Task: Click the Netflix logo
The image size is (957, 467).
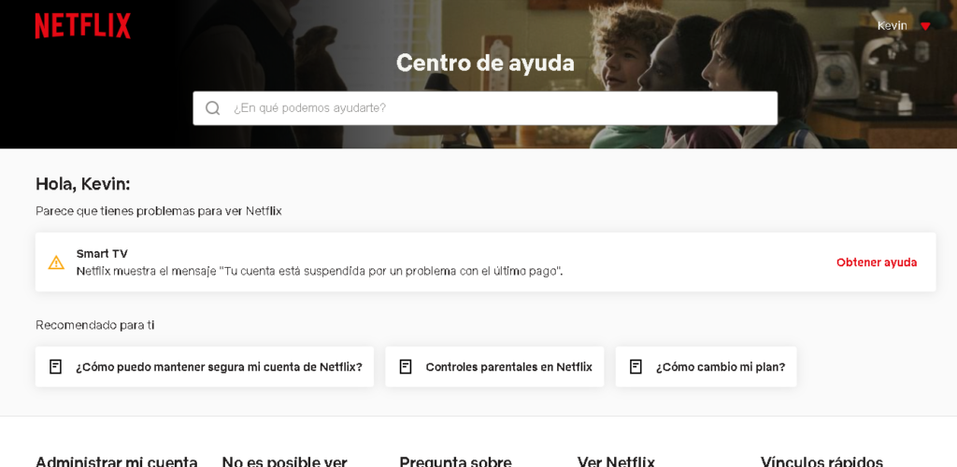Action: (82, 25)
